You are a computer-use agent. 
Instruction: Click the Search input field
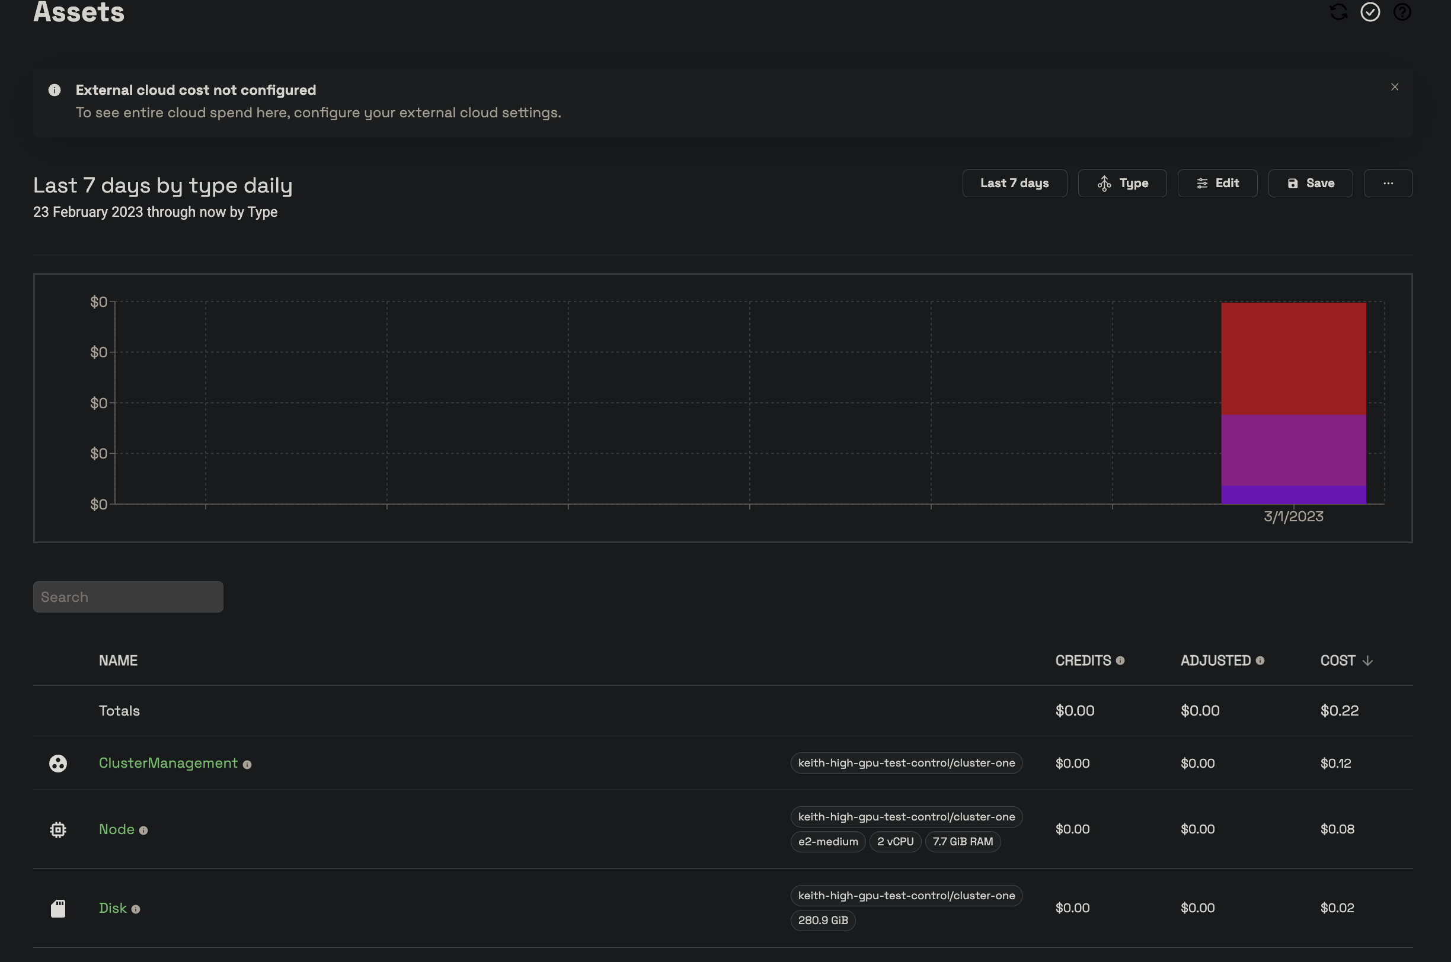[x=127, y=597]
